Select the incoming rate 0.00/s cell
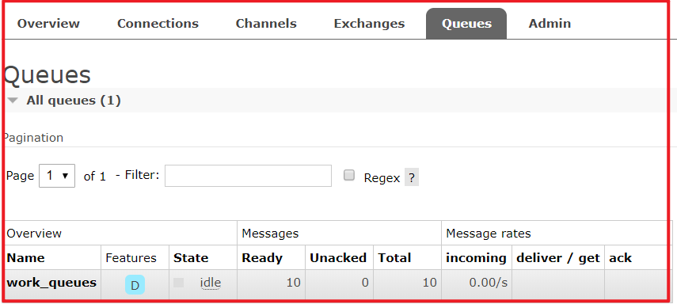677x308 pixels. [477, 285]
